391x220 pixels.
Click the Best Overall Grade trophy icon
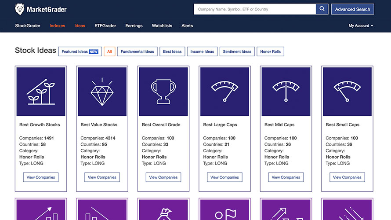click(163, 92)
